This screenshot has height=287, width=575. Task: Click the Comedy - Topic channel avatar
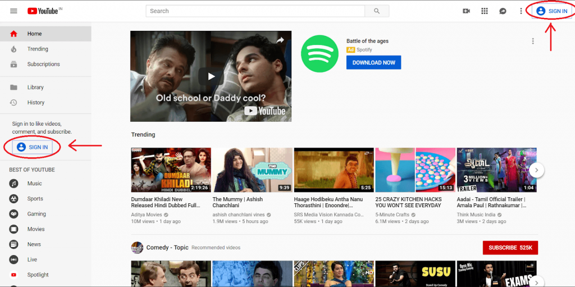click(x=137, y=248)
